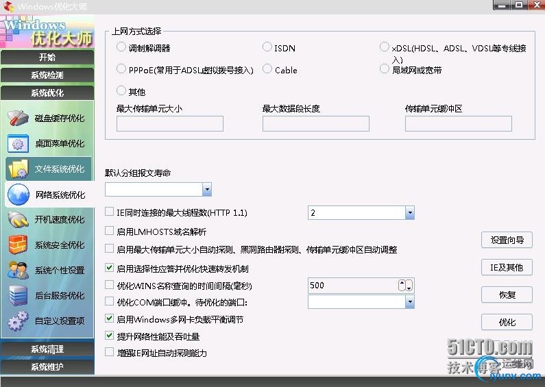This screenshot has height=387, width=545.
Task: Expand IE max threads dropdown showing 2
Action: pos(410,212)
